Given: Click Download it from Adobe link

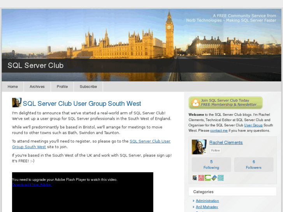Looking at the screenshot, I should pos(32,184).
